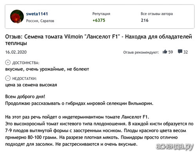
Task: Click the НЕДОСТАТКИ heading text
Action: 24,78
